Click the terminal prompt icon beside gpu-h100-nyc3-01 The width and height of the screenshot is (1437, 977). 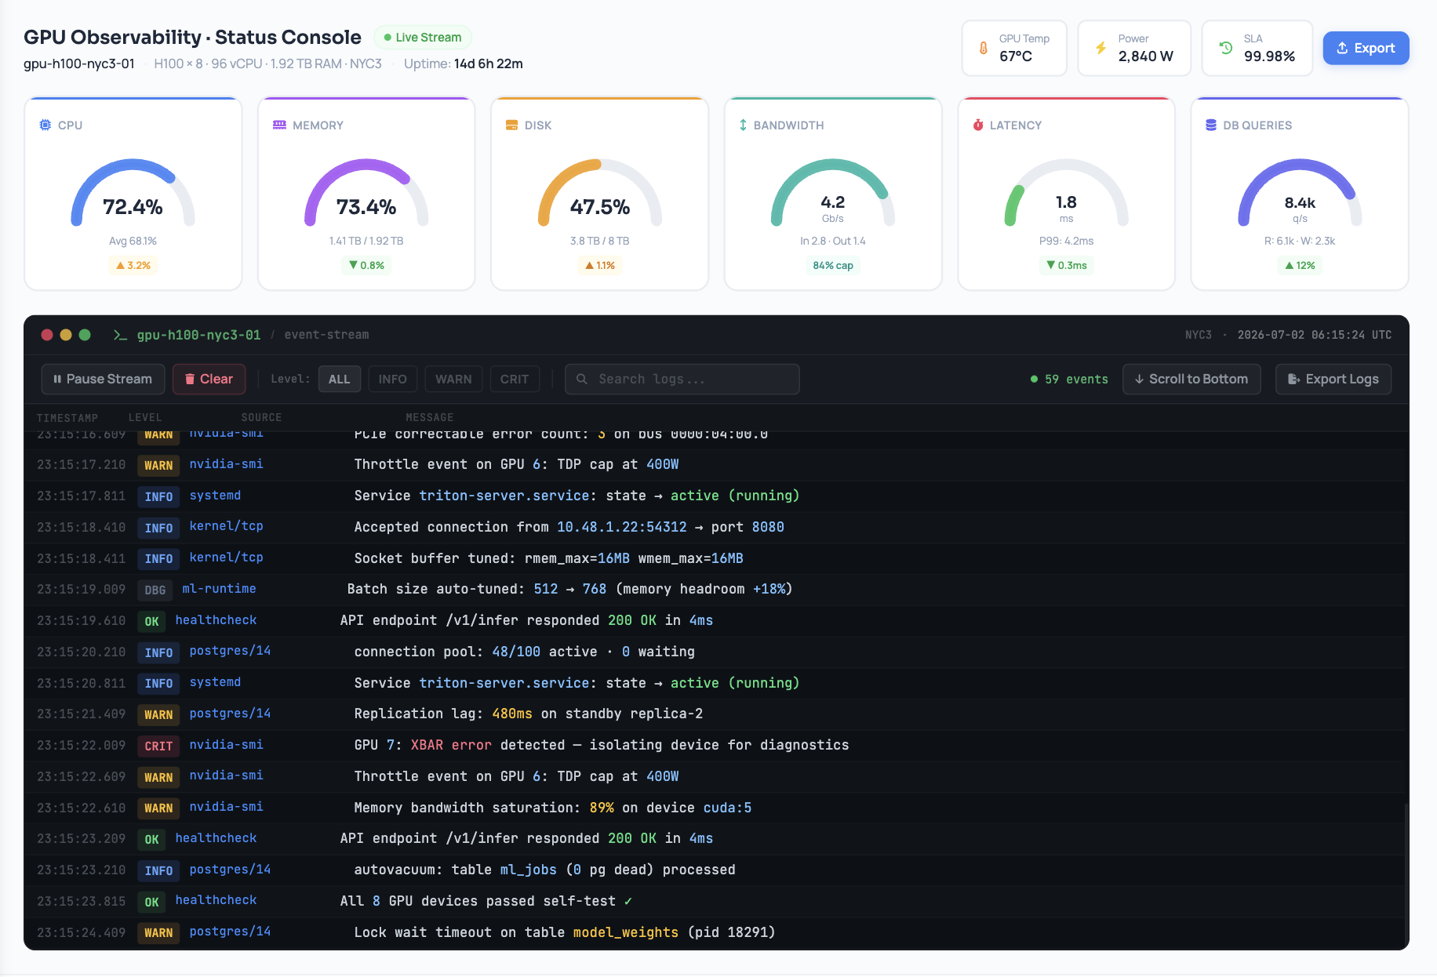pos(120,335)
